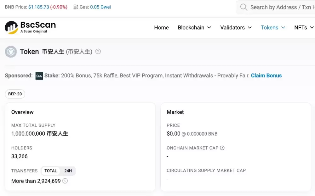Click the info icon next to transfer count
Image resolution: width=315 pixels, height=196 pixels.
coord(65,181)
